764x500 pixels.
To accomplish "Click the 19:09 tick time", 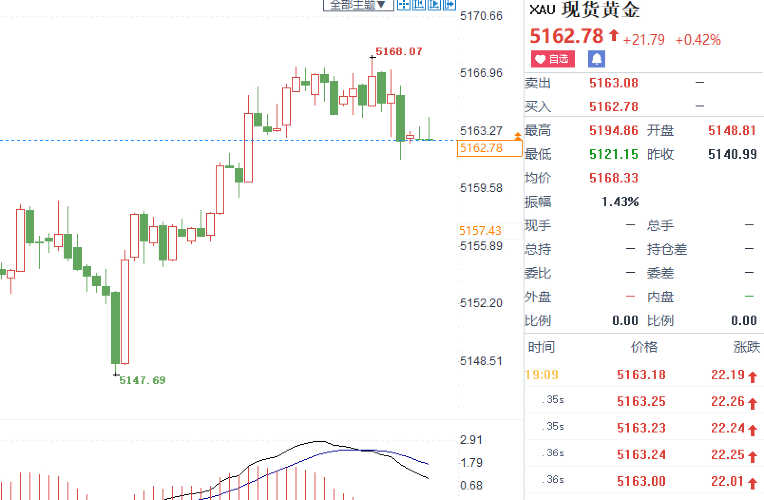I will (x=542, y=375).
